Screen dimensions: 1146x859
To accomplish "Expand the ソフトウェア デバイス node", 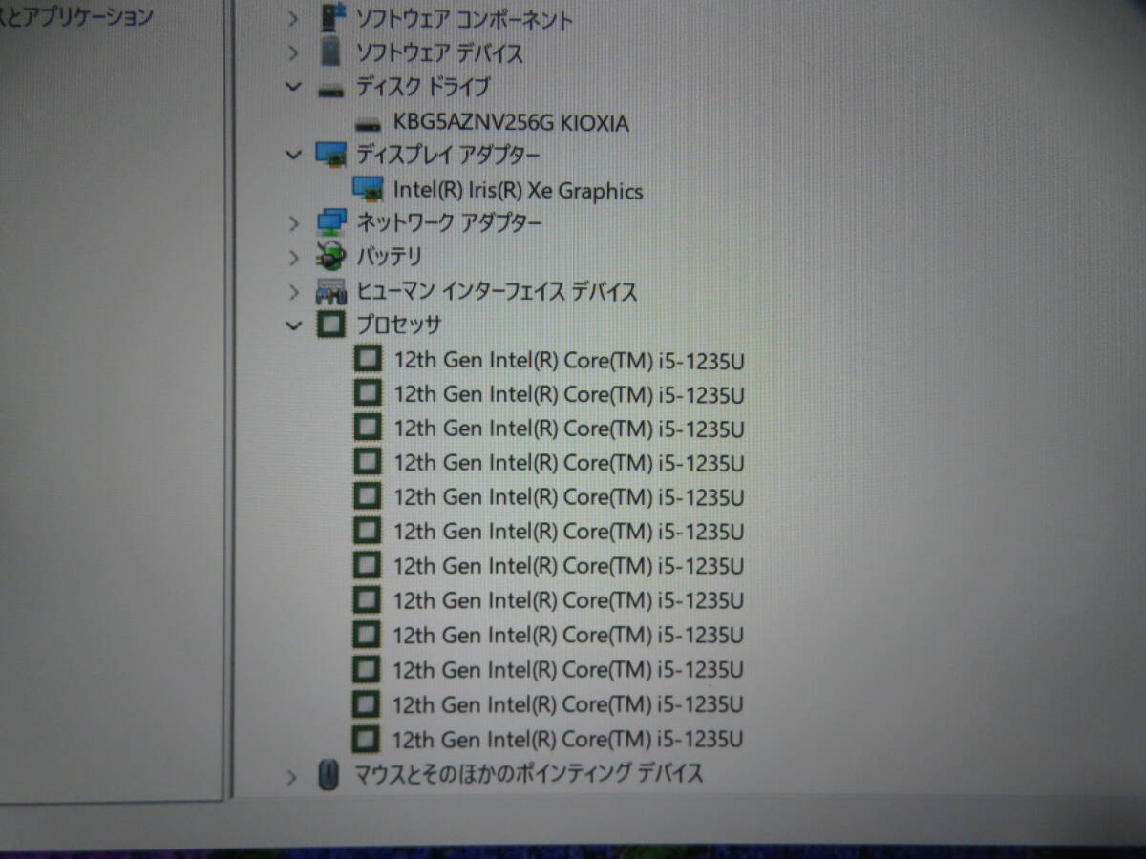I will (x=293, y=52).
